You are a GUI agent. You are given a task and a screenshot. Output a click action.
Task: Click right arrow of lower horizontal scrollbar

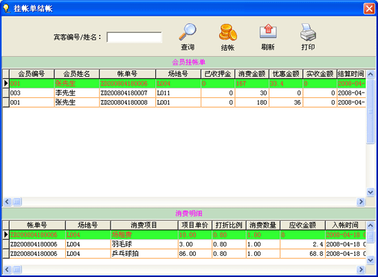coord(361,269)
